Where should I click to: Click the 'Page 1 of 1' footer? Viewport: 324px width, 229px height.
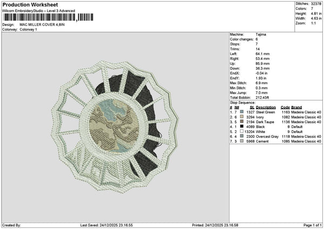point(313,225)
